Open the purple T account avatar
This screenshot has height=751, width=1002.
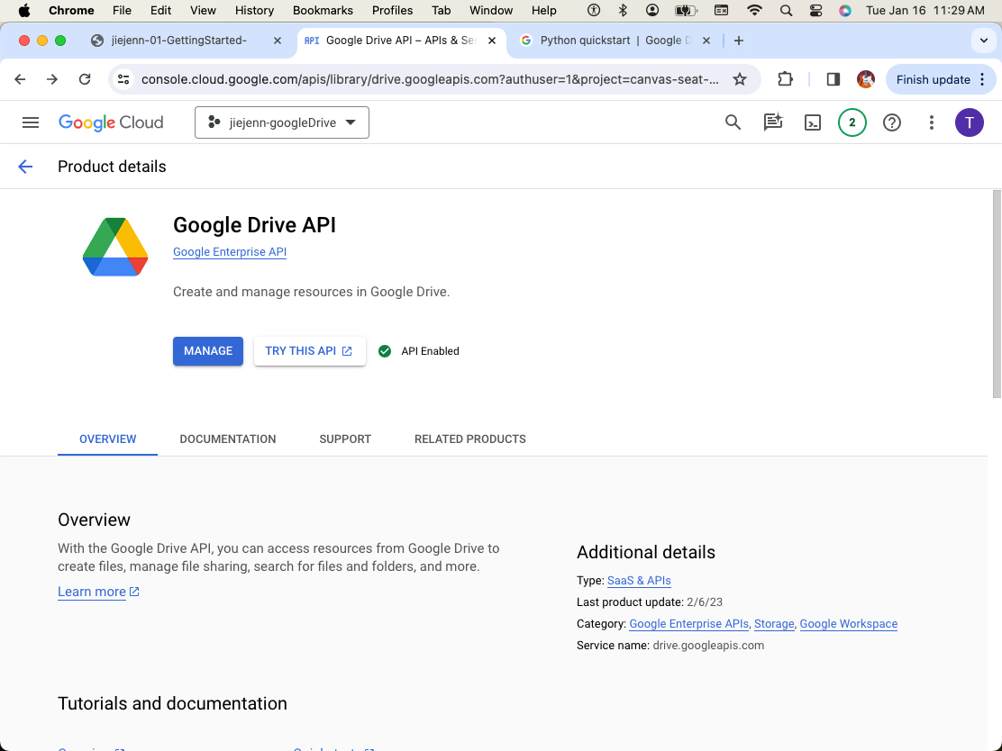click(969, 122)
